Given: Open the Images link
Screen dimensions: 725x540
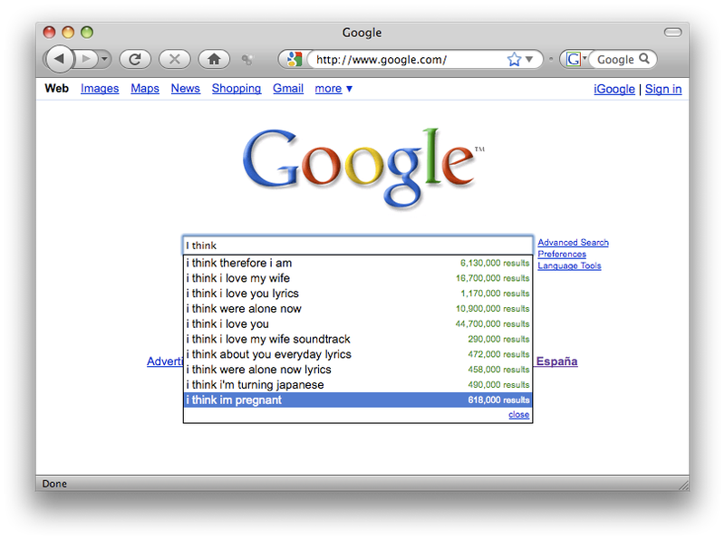Looking at the screenshot, I should [x=100, y=88].
